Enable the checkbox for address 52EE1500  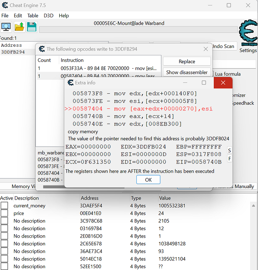point(4,266)
